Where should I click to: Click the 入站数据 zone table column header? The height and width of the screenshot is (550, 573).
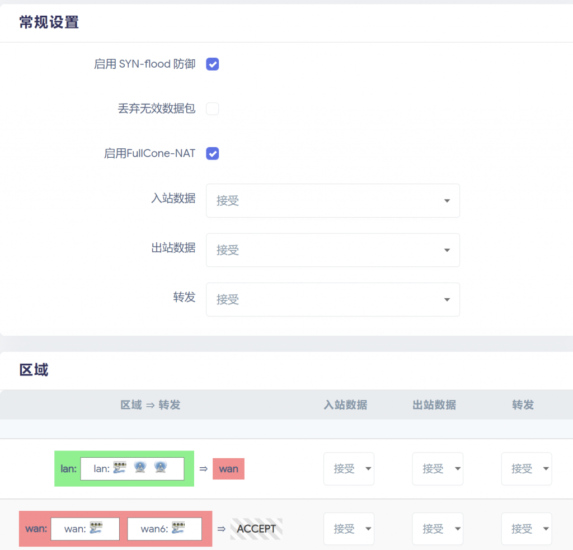click(x=345, y=405)
